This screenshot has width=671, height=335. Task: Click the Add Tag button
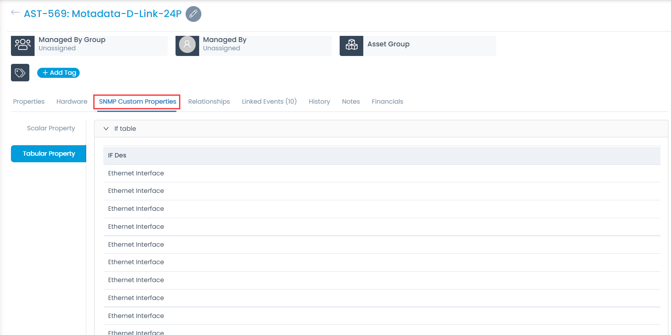tap(58, 73)
